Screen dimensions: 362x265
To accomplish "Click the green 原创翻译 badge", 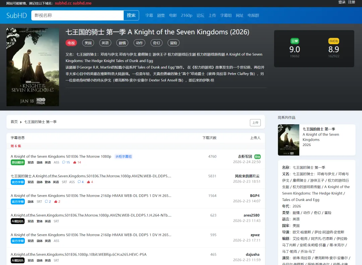I will [x=18, y=162].
